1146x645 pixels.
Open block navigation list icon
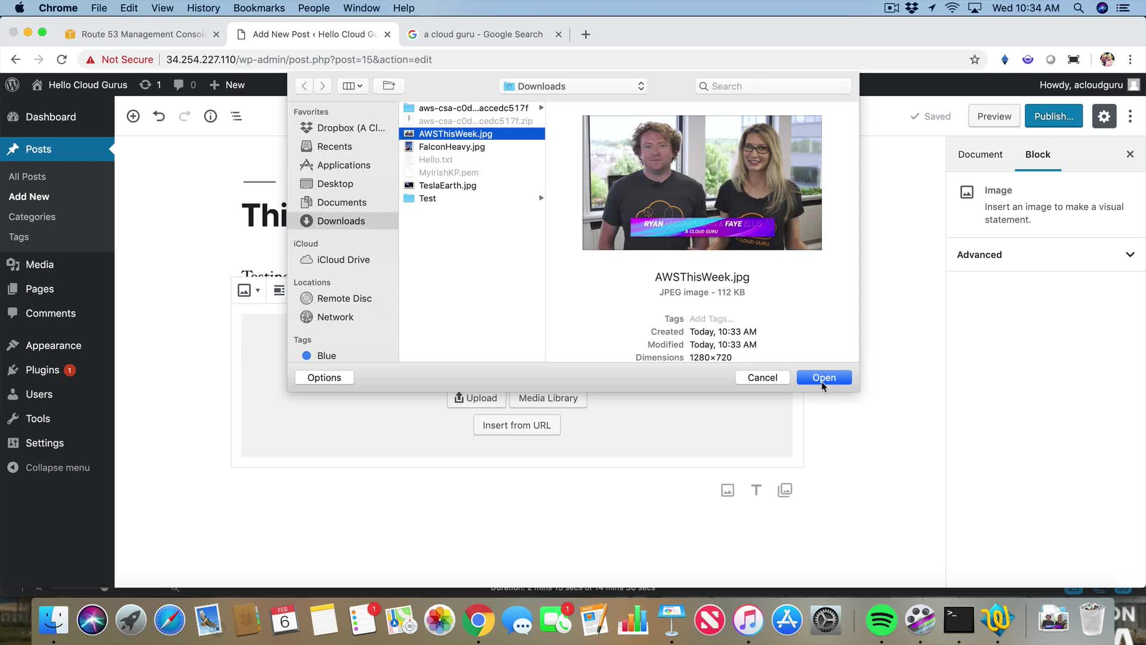coord(236,116)
